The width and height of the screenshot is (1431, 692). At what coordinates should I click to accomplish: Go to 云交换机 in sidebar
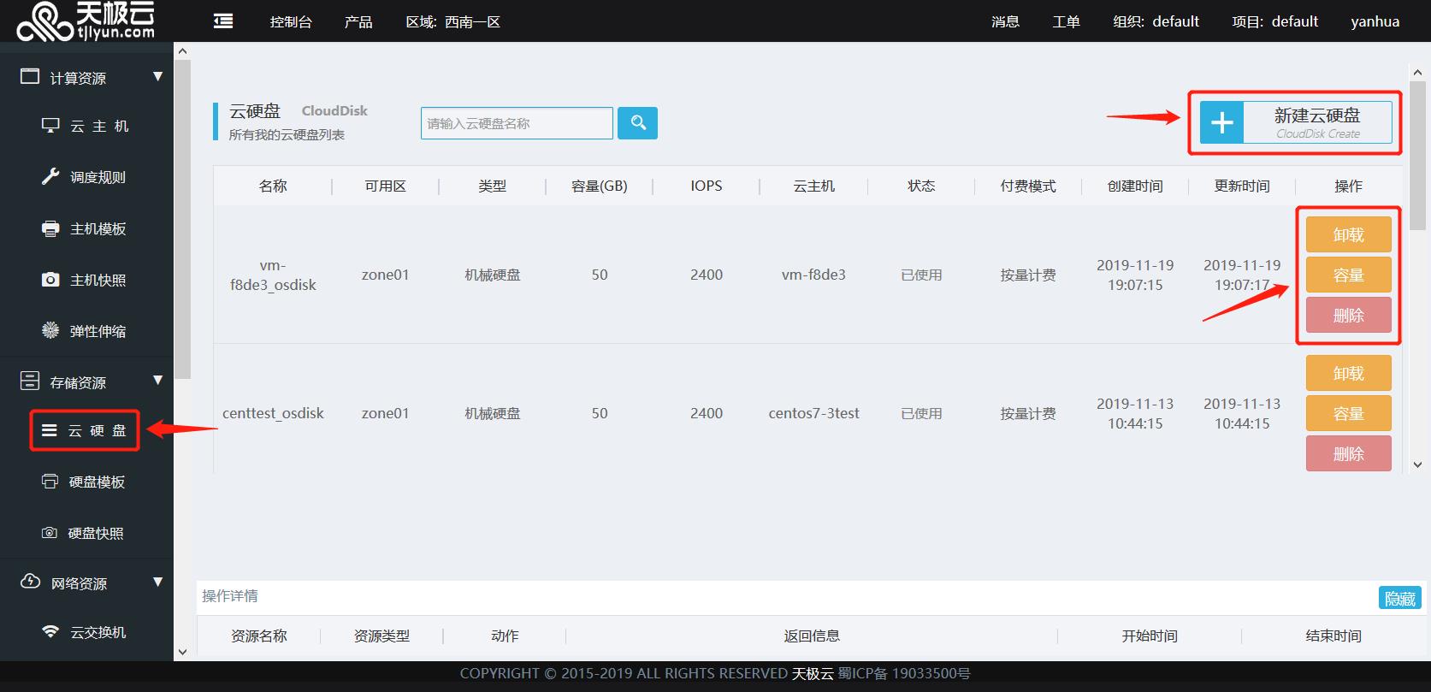point(98,632)
